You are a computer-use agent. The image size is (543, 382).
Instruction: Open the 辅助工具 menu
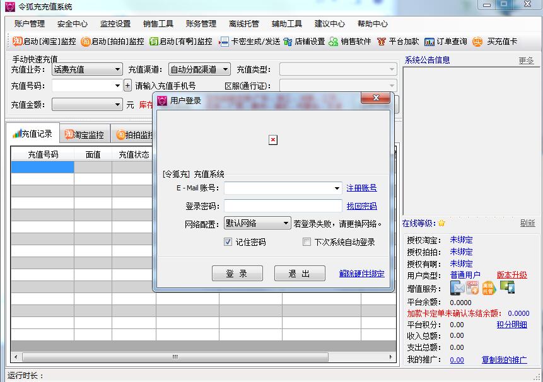tap(287, 23)
